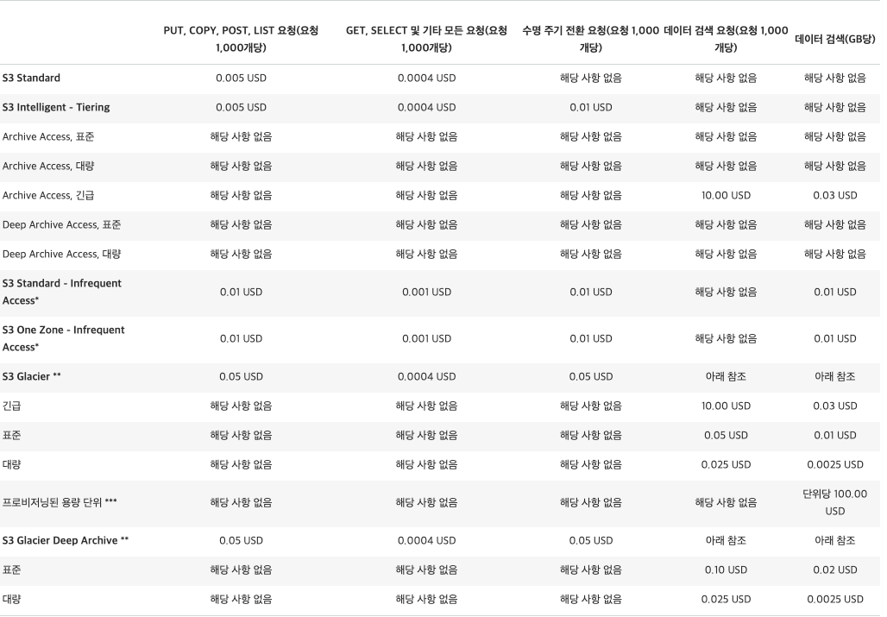Click the S3 Standard - Infrequent Access label
The height and width of the screenshot is (617, 887).
(62, 293)
